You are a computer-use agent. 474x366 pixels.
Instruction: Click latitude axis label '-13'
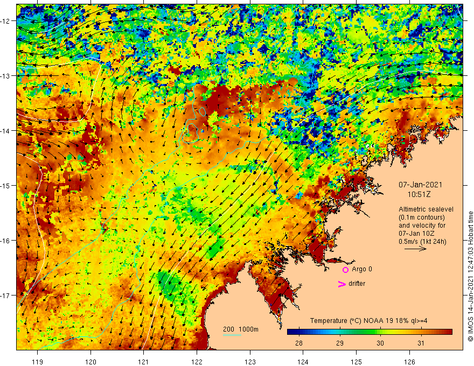(6, 76)
